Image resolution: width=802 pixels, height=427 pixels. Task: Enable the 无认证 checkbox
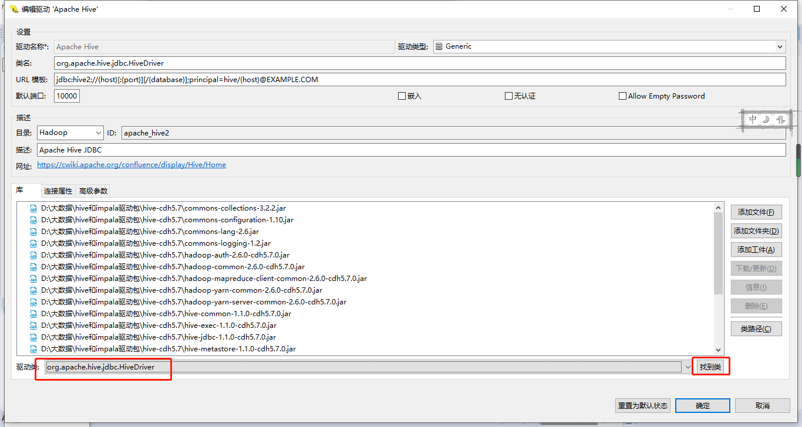508,96
